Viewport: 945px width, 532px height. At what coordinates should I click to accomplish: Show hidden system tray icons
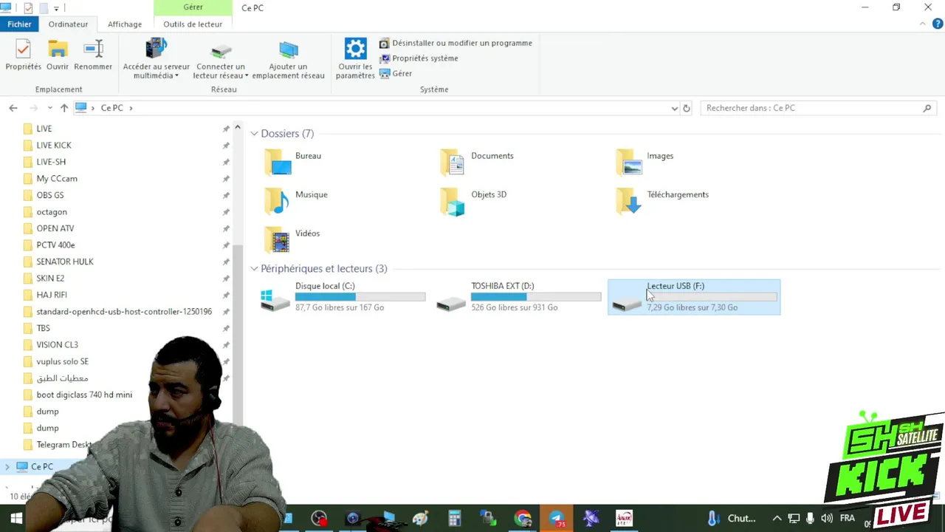pyautogui.click(x=777, y=519)
